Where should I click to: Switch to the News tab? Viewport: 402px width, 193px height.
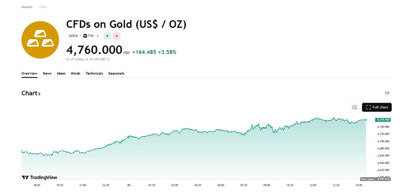pyautogui.click(x=47, y=73)
